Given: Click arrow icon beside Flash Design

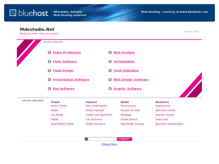Looking at the screenshot, I should pyautogui.click(x=49, y=71).
